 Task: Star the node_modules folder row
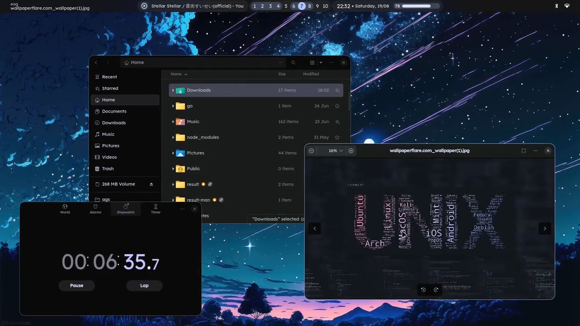pyautogui.click(x=337, y=137)
